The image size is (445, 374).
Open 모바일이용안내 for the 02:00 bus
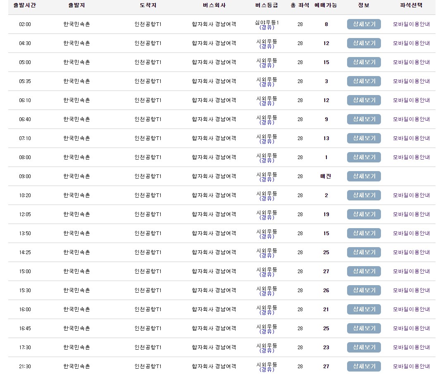click(x=411, y=24)
